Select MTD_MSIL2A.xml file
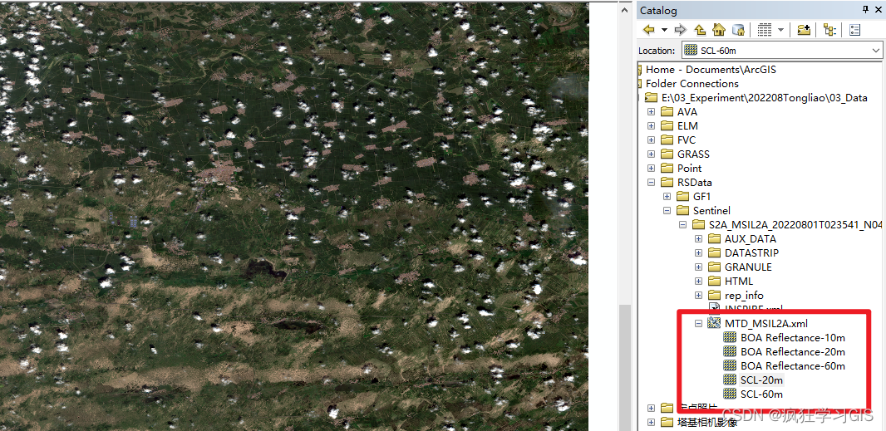 [766, 324]
